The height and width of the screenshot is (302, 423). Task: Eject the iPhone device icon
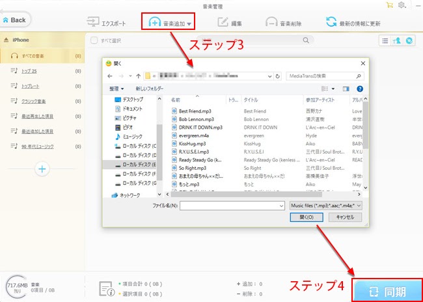7,40
